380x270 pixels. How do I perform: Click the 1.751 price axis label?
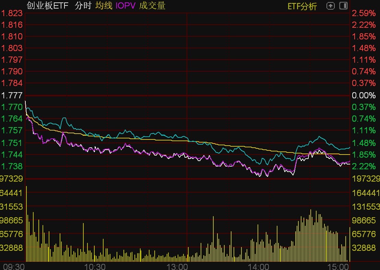(12, 143)
